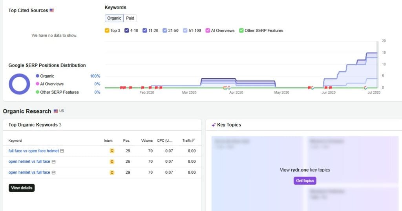
Task: Click the Organic 100% distribution value
Action: (95, 76)
